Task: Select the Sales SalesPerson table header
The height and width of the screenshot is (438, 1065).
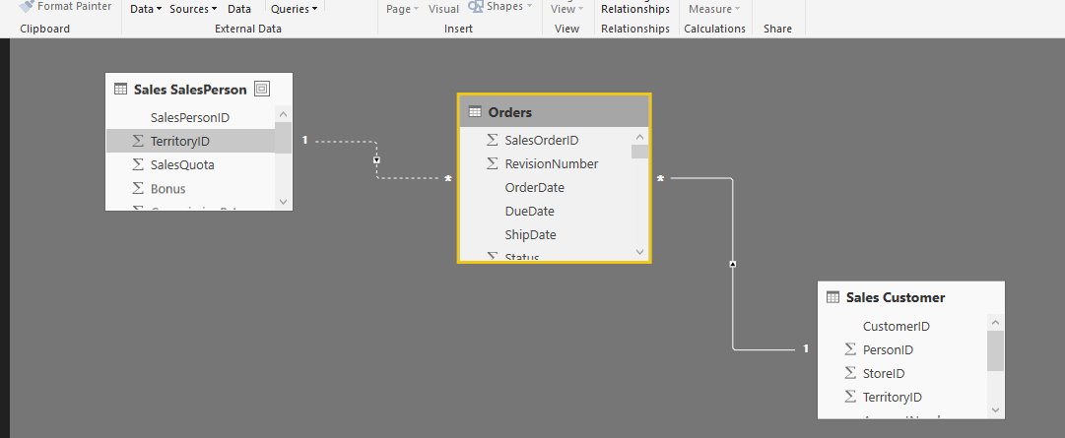Action: pos(199,89)
